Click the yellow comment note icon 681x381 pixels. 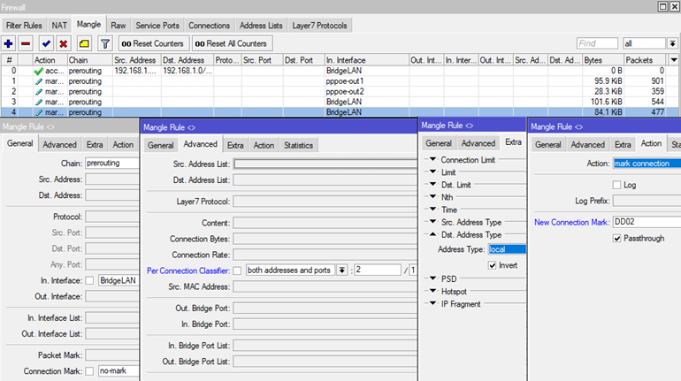84,43
